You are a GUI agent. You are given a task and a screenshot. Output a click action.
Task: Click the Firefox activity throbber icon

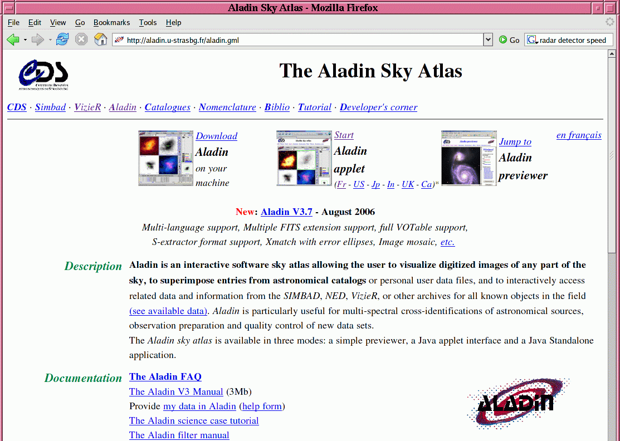(x=610, y=22)
